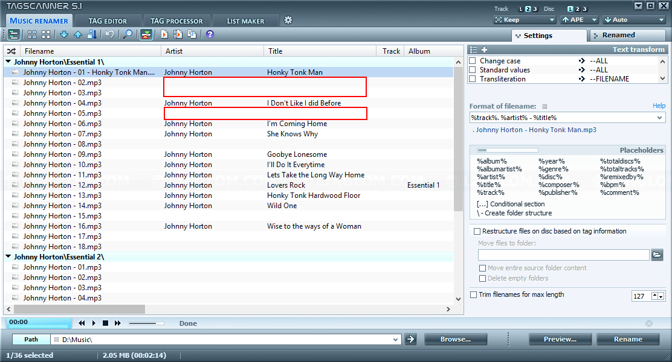This screenshot has width=672, height=362.
Task: Check Restructure files on disc based on tag
Action: (477, 232)
